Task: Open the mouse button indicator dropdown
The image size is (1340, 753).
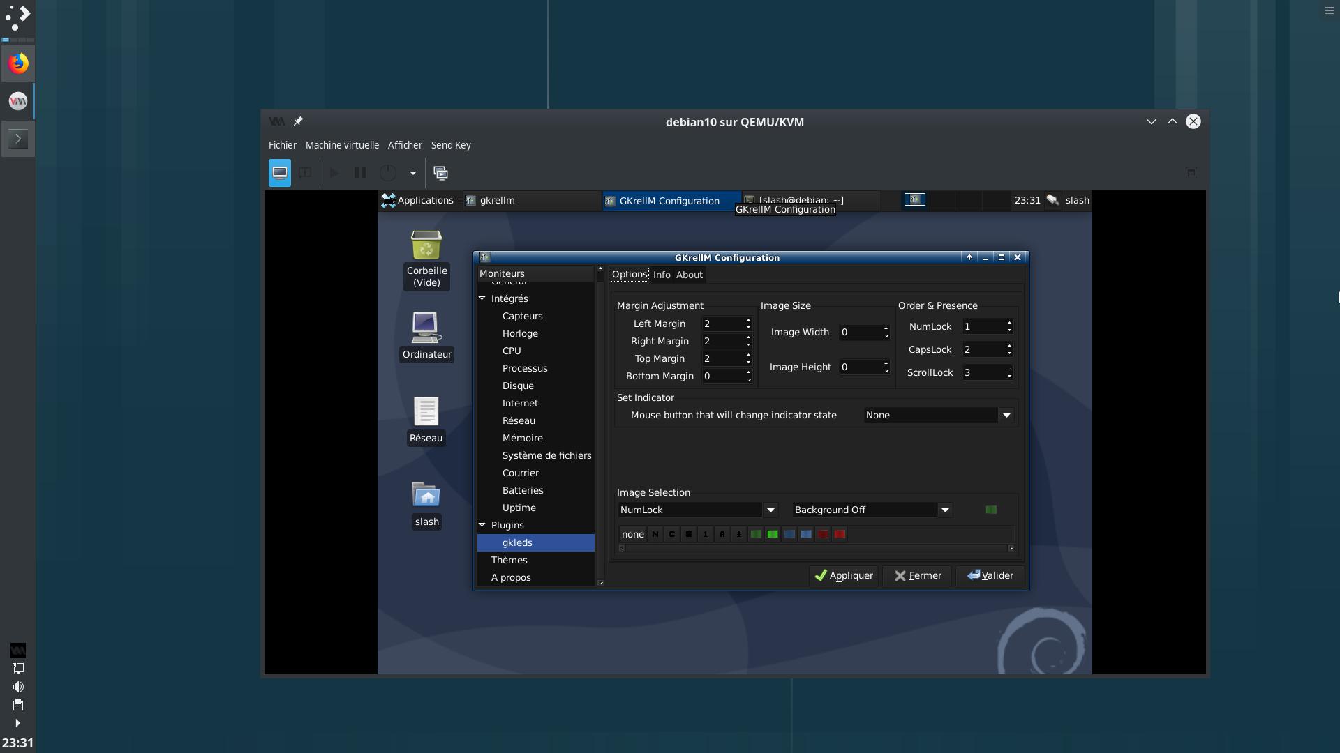Action: point(938,415)
